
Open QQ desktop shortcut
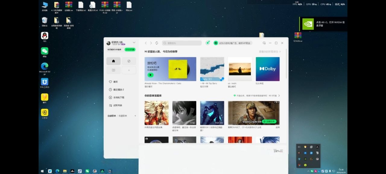click(x=45, y=37)
